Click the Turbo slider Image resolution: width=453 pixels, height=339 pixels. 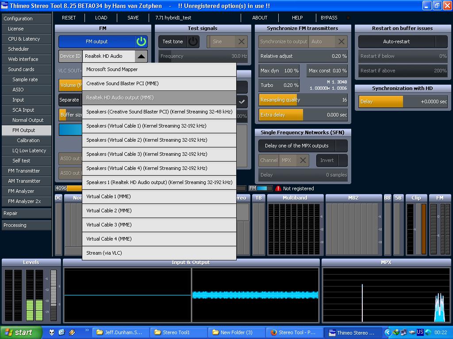tap(279, 85)
